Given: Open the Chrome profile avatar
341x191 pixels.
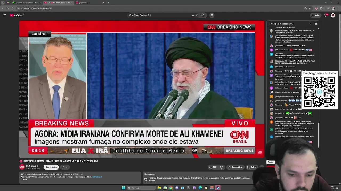Looking at the screenshot, I should click(333, 8).
